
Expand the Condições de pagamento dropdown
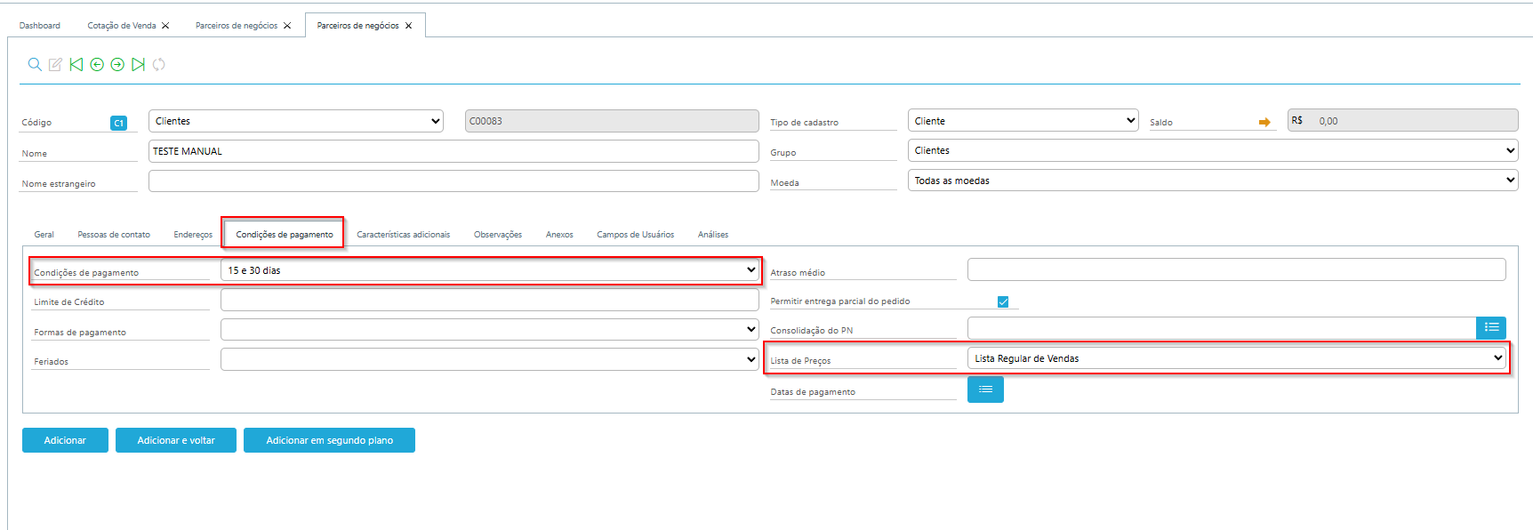[x=489, y=270]
